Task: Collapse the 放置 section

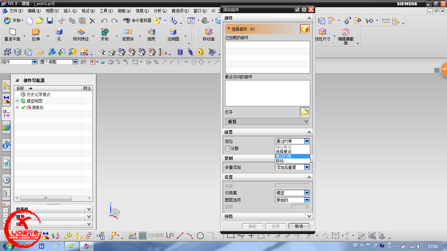Action: click(x=309, y=132)
